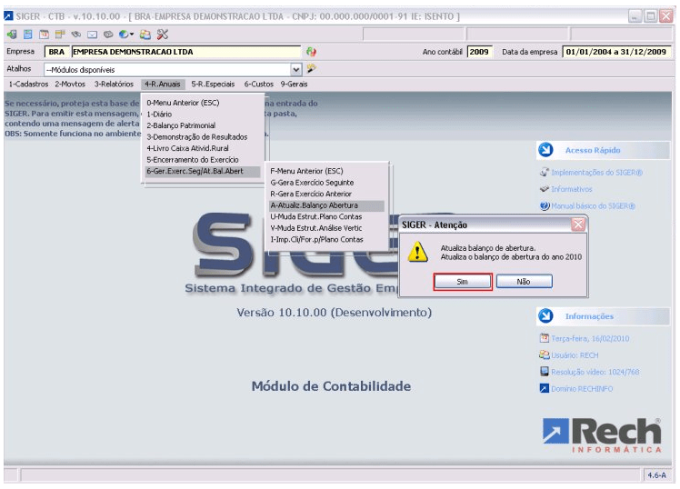Click the users icon beside Usuário: RECH
The width and height of the screenshot is (680, 489).
pos(545,354)
